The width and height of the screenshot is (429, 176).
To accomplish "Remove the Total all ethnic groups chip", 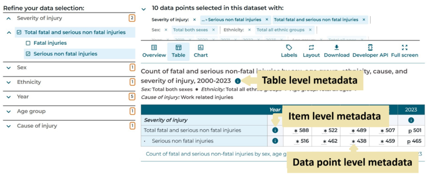I will click(310, 30).
